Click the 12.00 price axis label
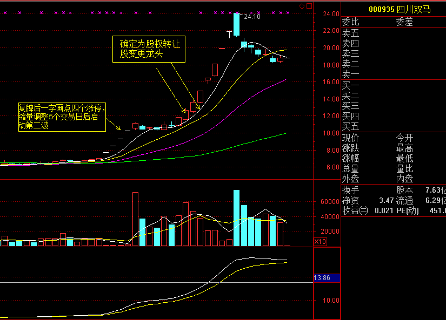 tap(331, 116)
